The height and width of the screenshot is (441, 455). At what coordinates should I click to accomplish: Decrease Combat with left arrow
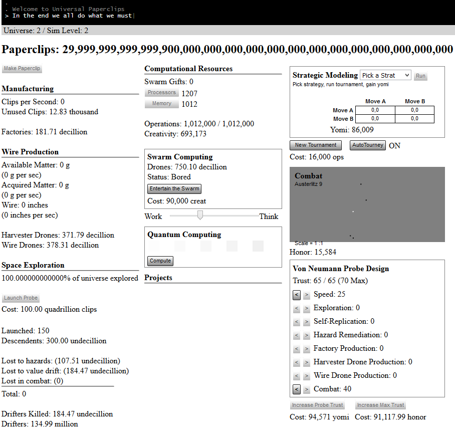tap(297, 389)
